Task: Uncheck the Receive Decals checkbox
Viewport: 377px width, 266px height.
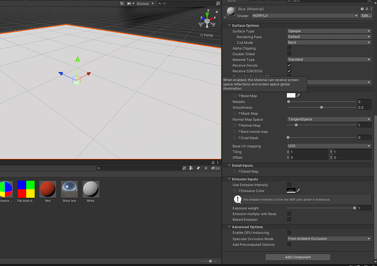Action: [x=289, y=65]
